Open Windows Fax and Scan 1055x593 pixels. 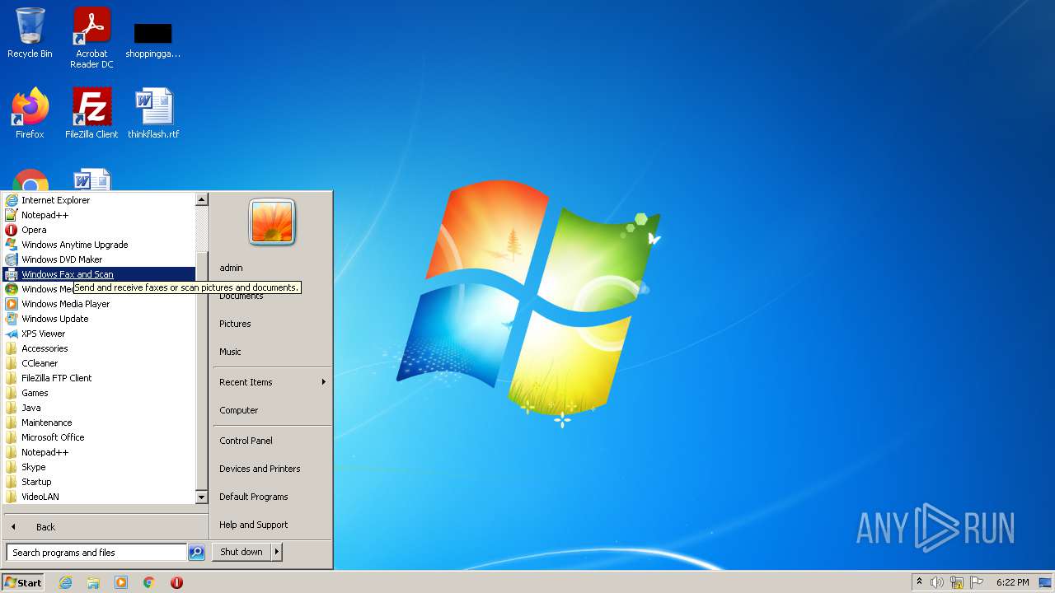[99, 274]
